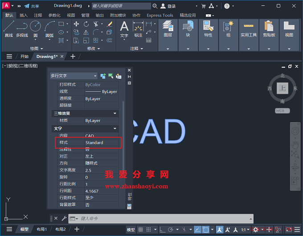The width and height of the screenshot is (303, 236).
Task: Toggle object snap tracking in status bar
Action: pyautogui.click(x=197, y=229)
